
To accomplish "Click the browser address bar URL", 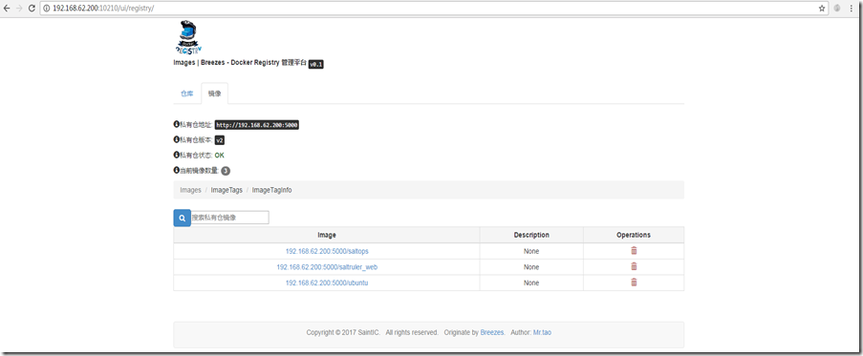I will 103,9.
